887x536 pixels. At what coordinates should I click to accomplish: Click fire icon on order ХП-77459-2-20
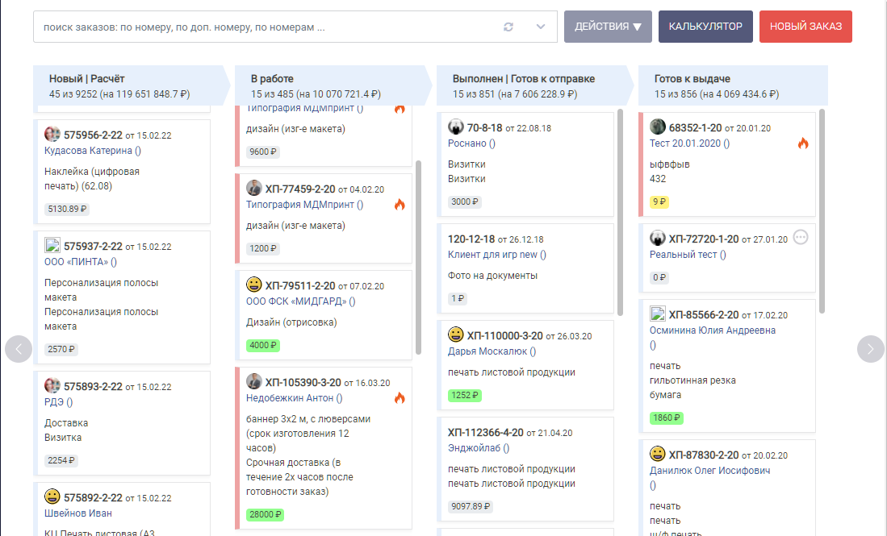click(x=400, y=205)
